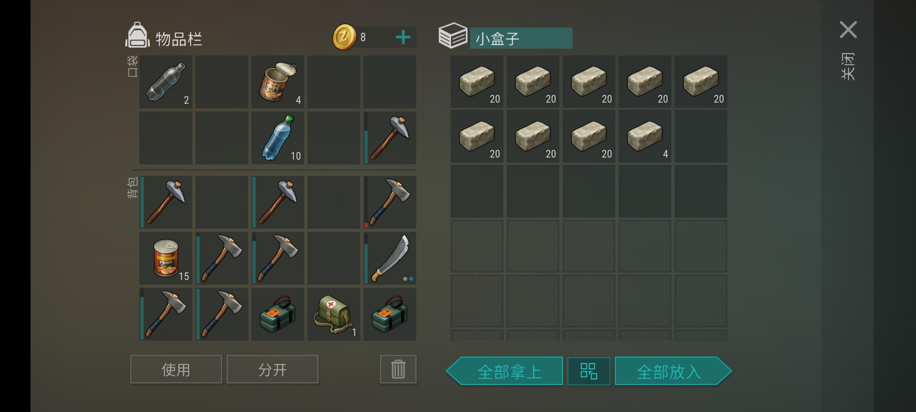
Task: Select the water bottle with count 10
Action: click(277, 138)
